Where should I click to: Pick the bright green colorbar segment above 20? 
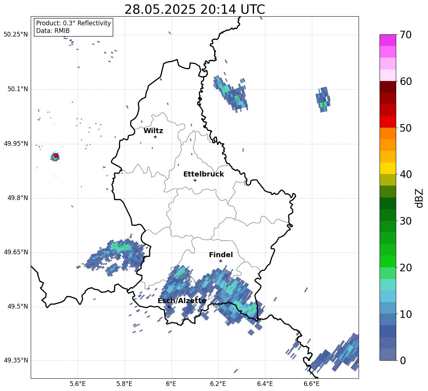click(388, 261)
